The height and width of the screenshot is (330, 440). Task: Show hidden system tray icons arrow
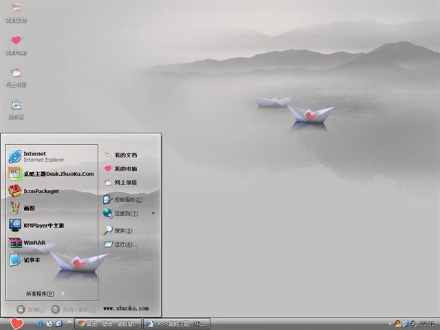coord(390,324)
